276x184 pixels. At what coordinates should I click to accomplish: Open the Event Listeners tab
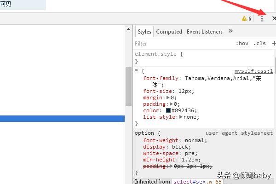point(204,32)
